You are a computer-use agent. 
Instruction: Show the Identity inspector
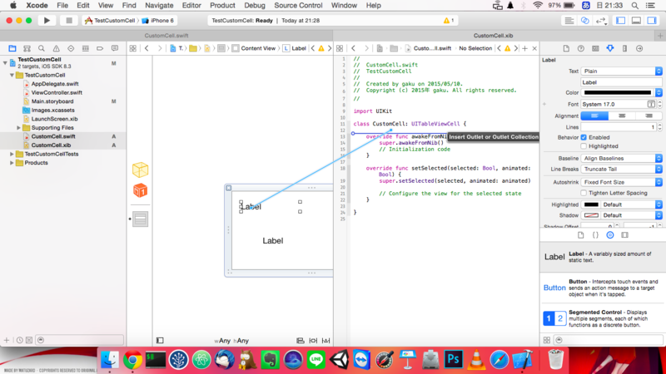coord(595,48)
